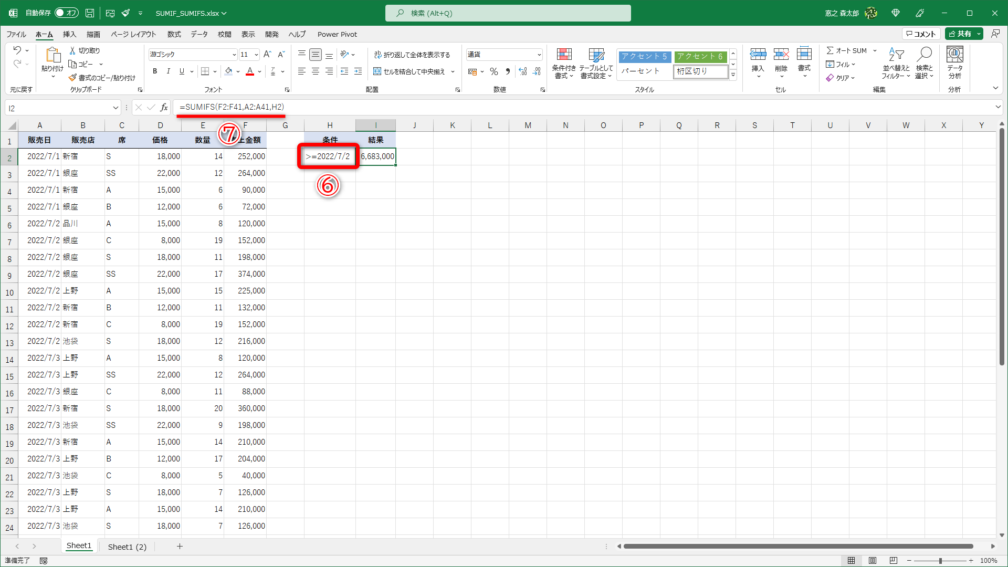Click the Share button
The image size is (1008, 567).
(x=960, y=34)
